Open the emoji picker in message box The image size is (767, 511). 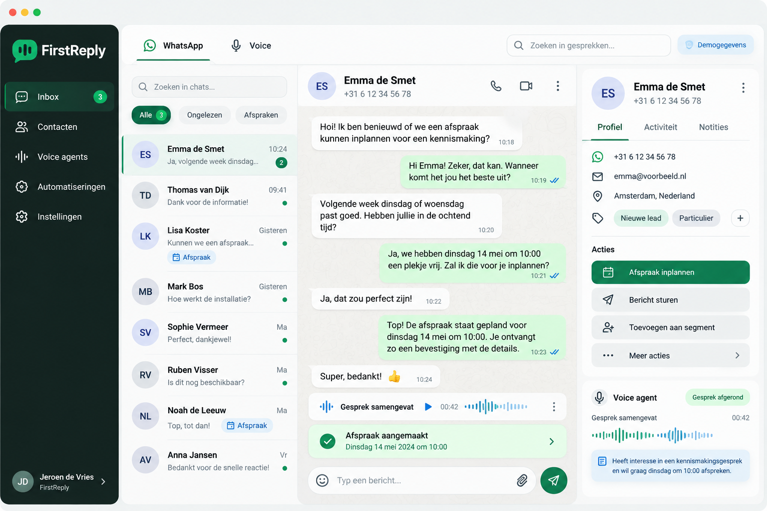click(x=323, y=481)
